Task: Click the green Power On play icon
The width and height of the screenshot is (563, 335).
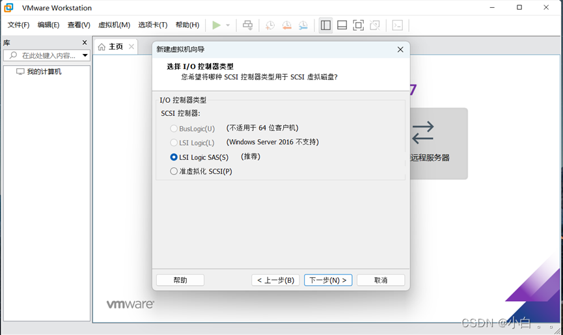Action: click(216, 25)
